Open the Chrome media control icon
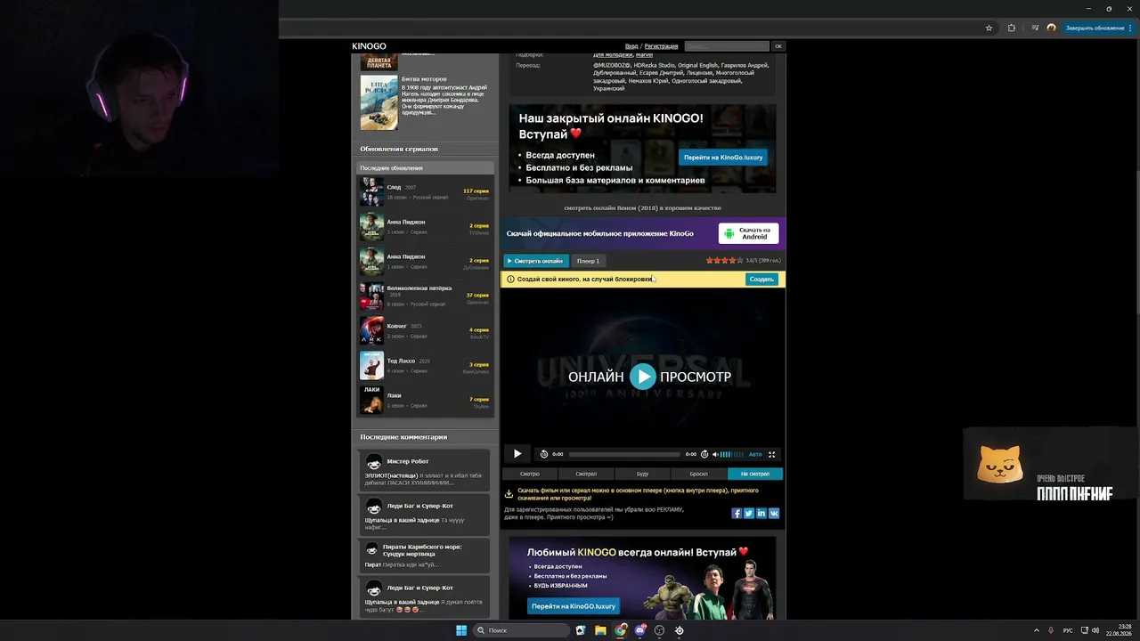 1035,28
